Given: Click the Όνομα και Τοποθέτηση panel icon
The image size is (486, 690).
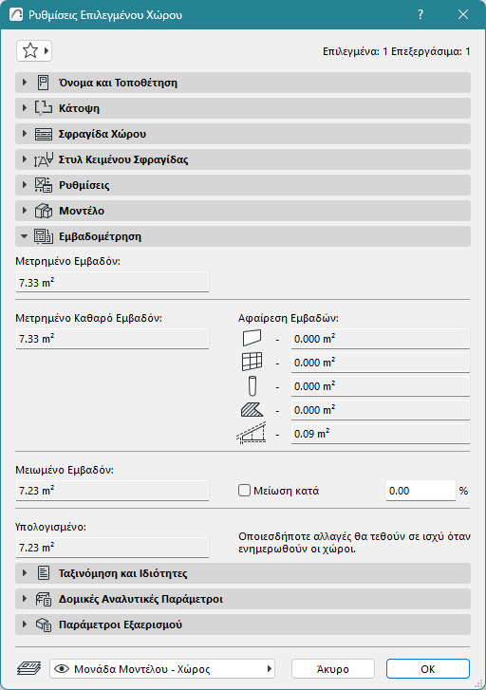Looking at the screenshot, I should coord(43,83).
